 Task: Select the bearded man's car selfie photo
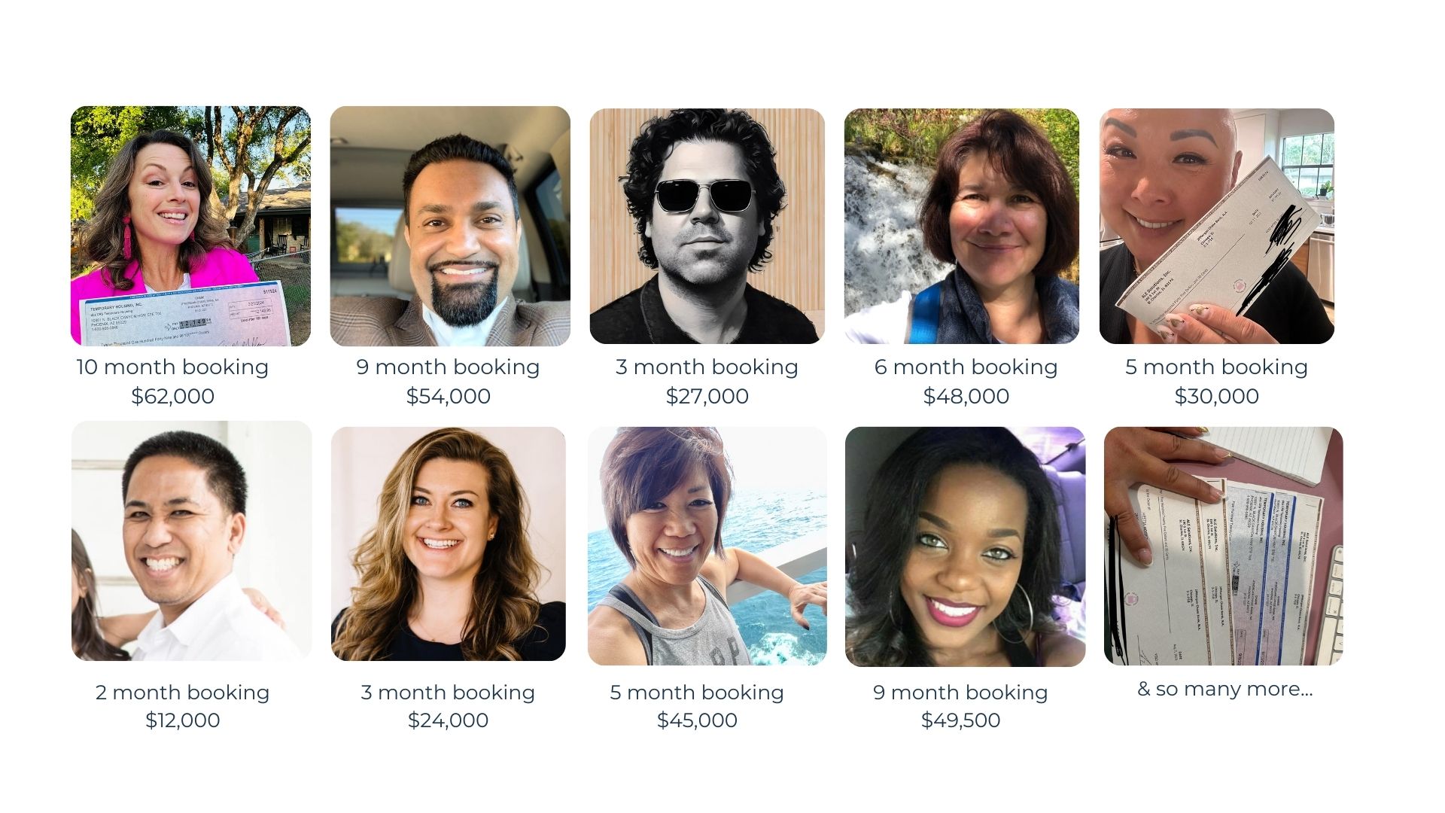(x=450, y=226)
